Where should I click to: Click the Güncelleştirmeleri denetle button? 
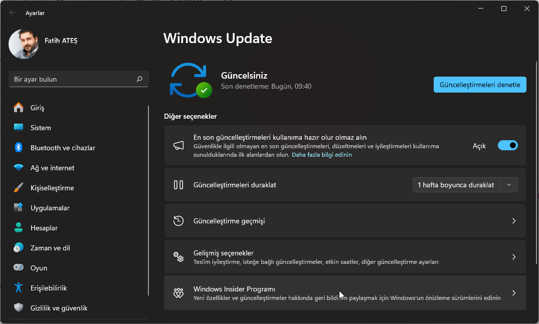pos(480,85)
